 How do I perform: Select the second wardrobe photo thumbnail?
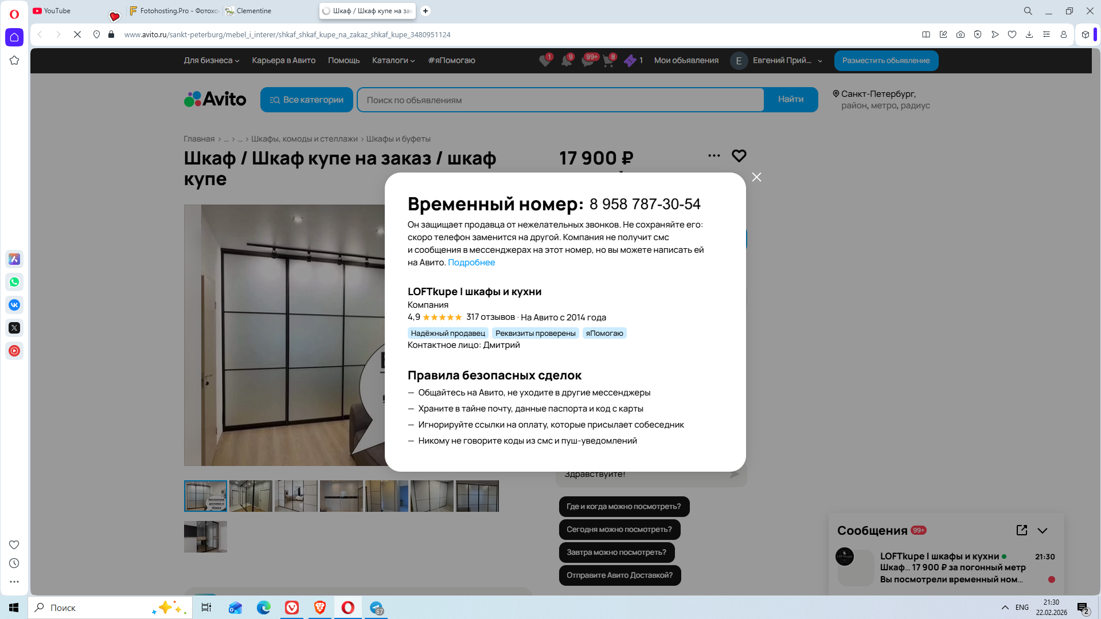point(251,496)
